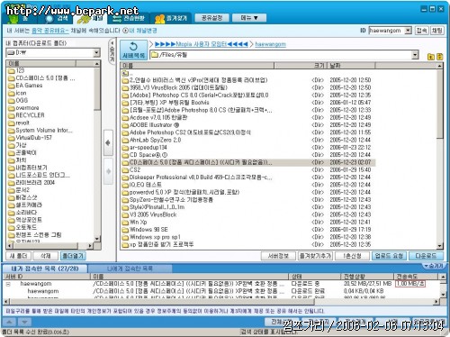
Task: Switch to the 나에게 접속한 목록 tab
Action: click(130, 269)
